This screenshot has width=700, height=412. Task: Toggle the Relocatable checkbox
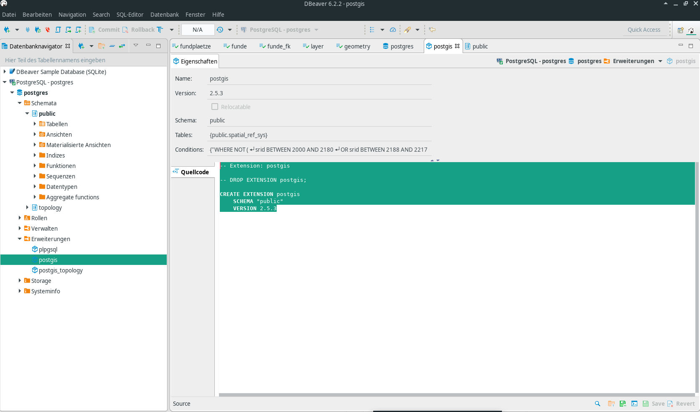[215, 107]
